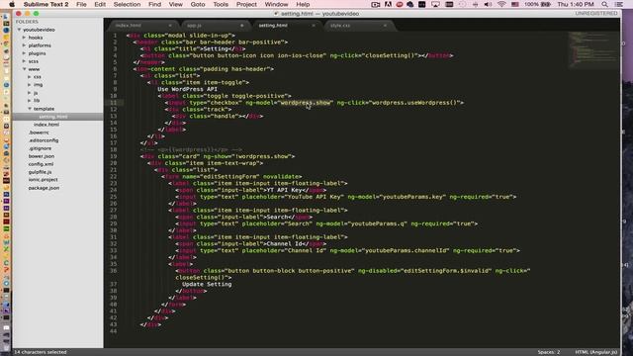Click the battery 100% indicator
The height and width of the screenshot is (356, 633).
pos(537,4)
